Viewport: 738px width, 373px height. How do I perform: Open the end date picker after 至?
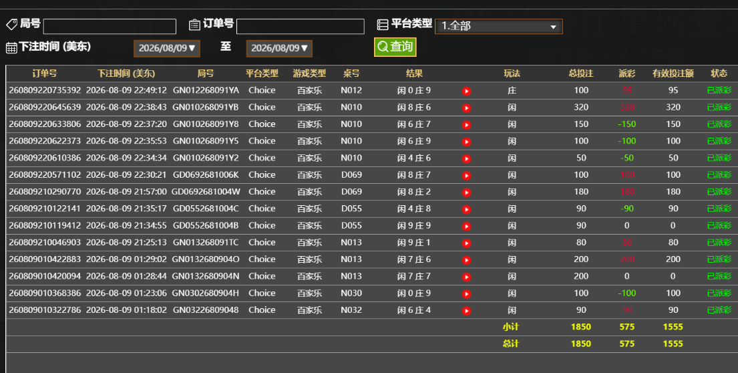coord(279,48)
